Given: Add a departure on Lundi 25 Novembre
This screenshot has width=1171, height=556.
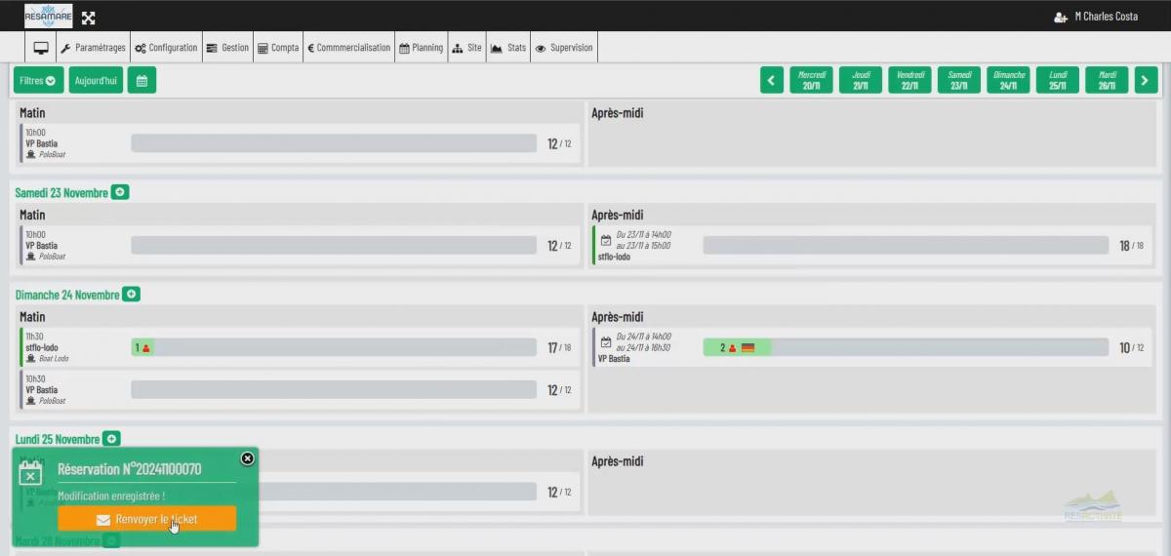Looking at the screenshot, I should coord(112,439).
